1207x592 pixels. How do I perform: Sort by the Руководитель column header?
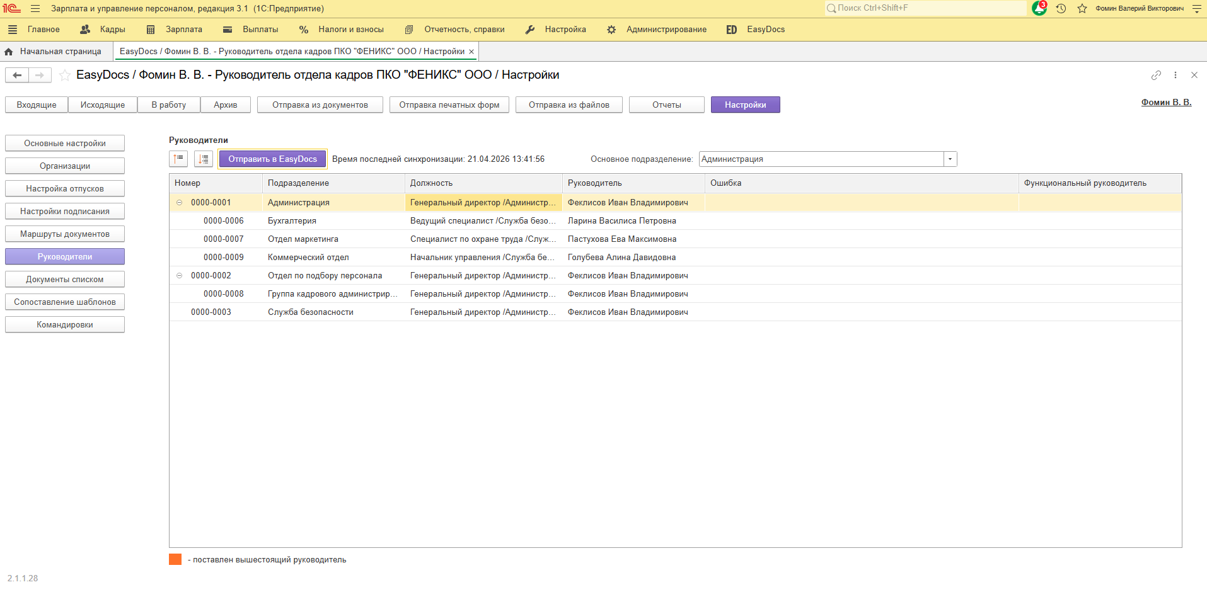(x=633, y=183)
